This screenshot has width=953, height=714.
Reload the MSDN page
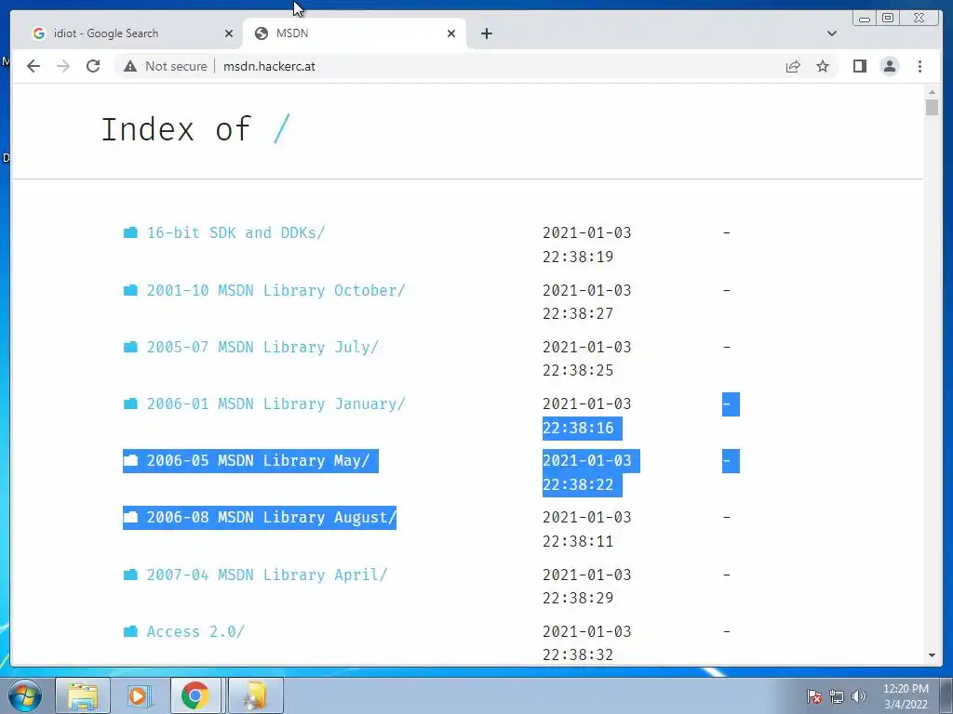tap(93, 66)
